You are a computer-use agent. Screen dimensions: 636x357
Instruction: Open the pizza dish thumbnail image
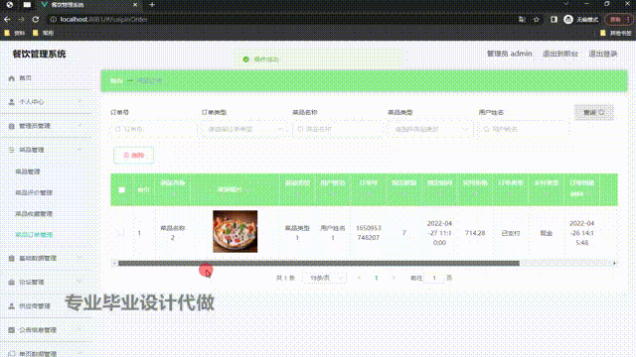click(x=235, y=231)
